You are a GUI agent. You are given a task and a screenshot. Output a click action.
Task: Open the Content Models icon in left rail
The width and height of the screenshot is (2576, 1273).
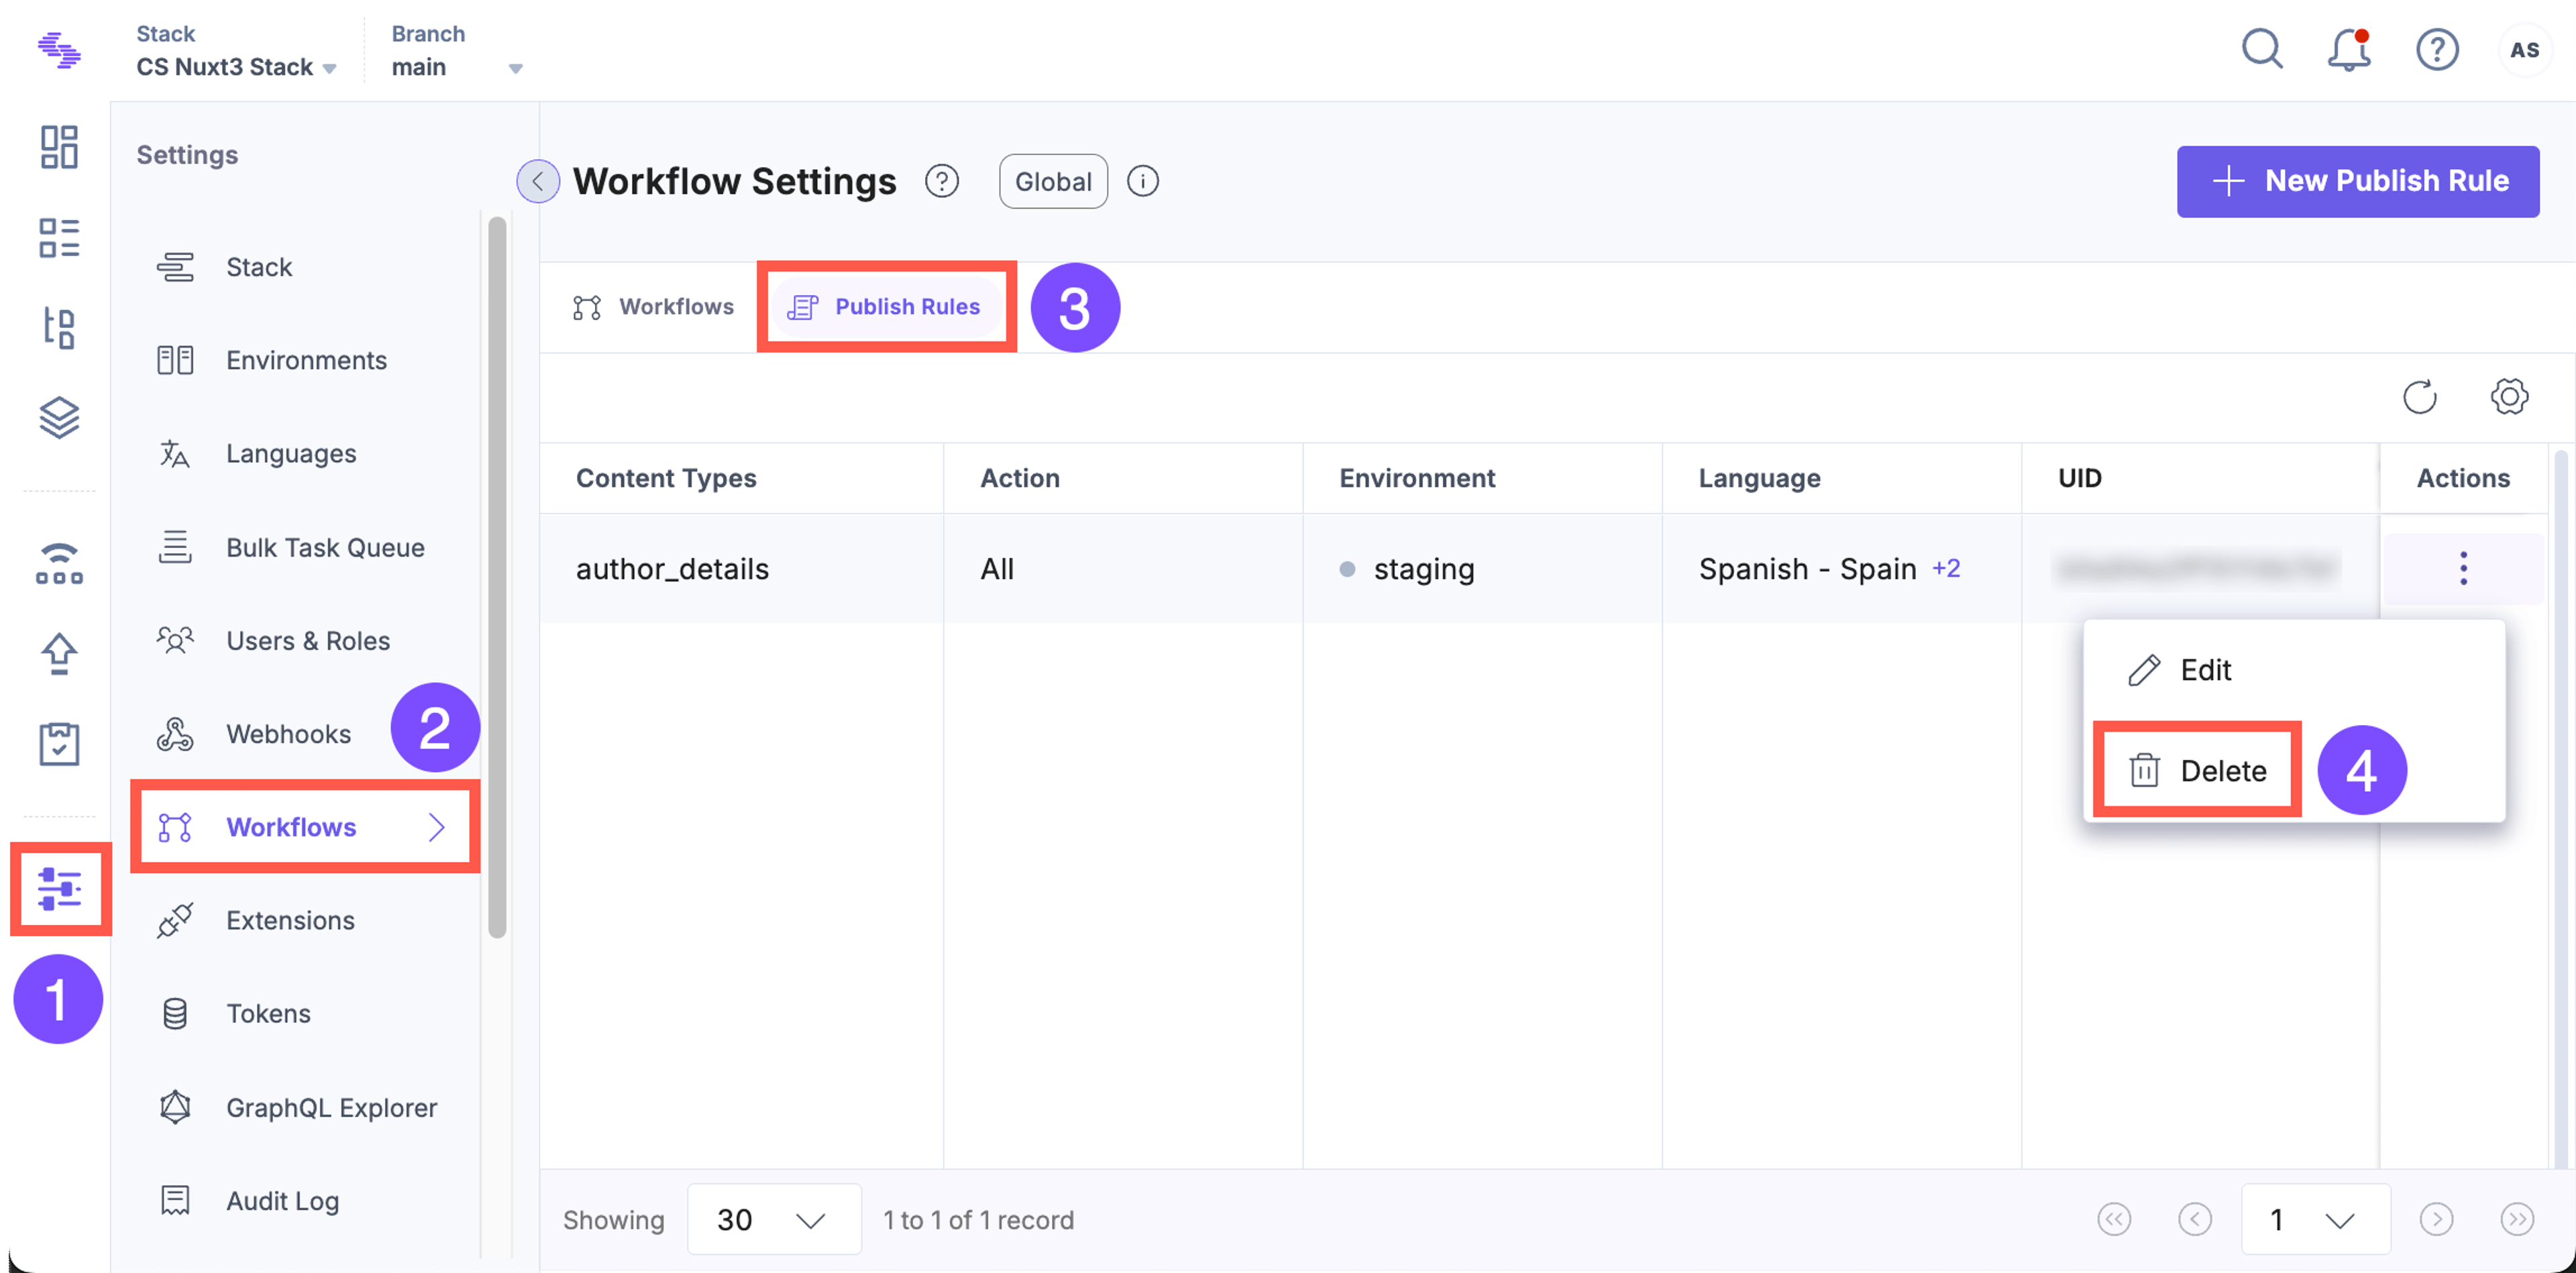pyautogui.click(x=59, y=328)
